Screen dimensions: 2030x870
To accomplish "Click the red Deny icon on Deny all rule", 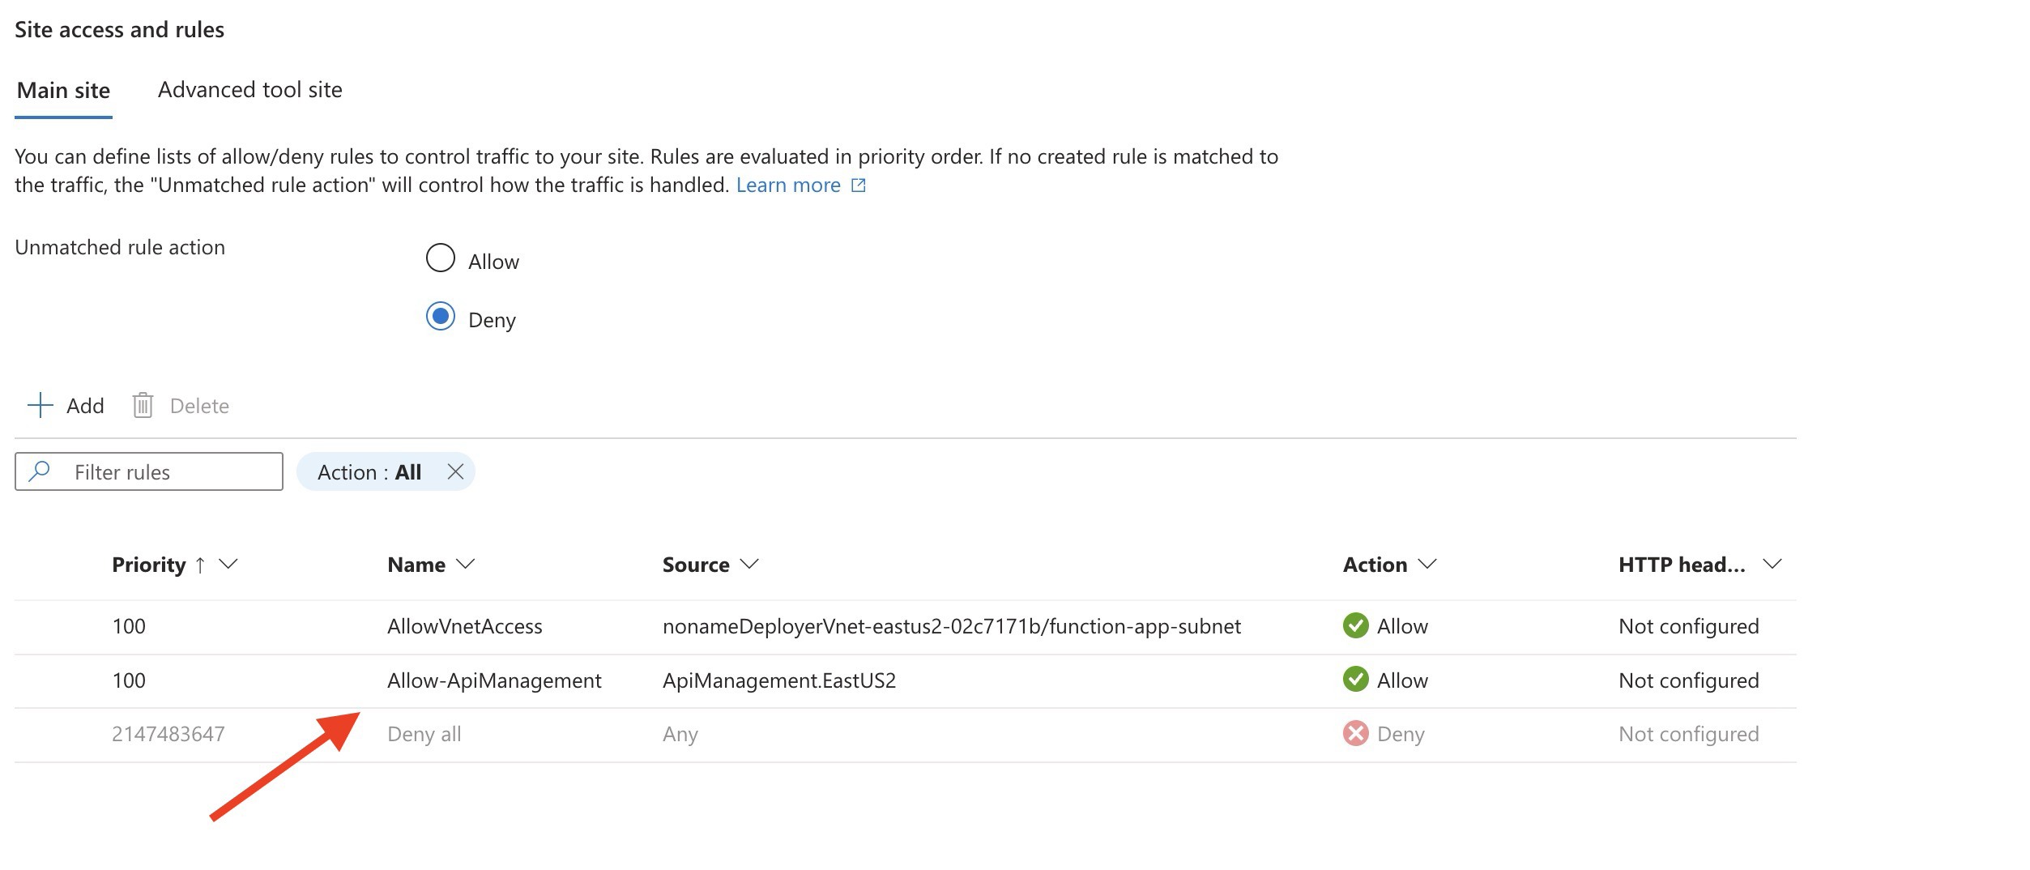I will coord(1355,734).
